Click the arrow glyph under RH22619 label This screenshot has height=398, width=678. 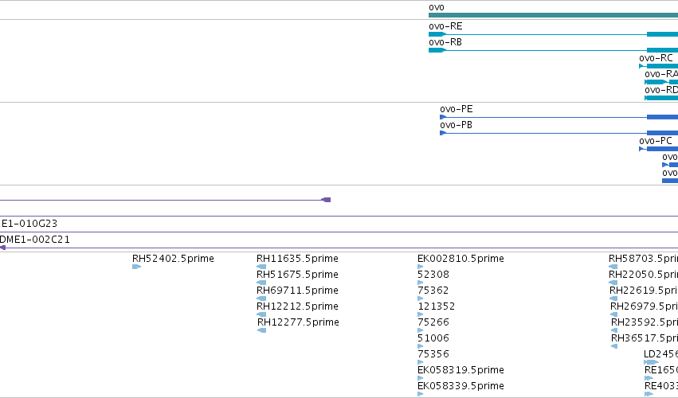pos(613,298)
